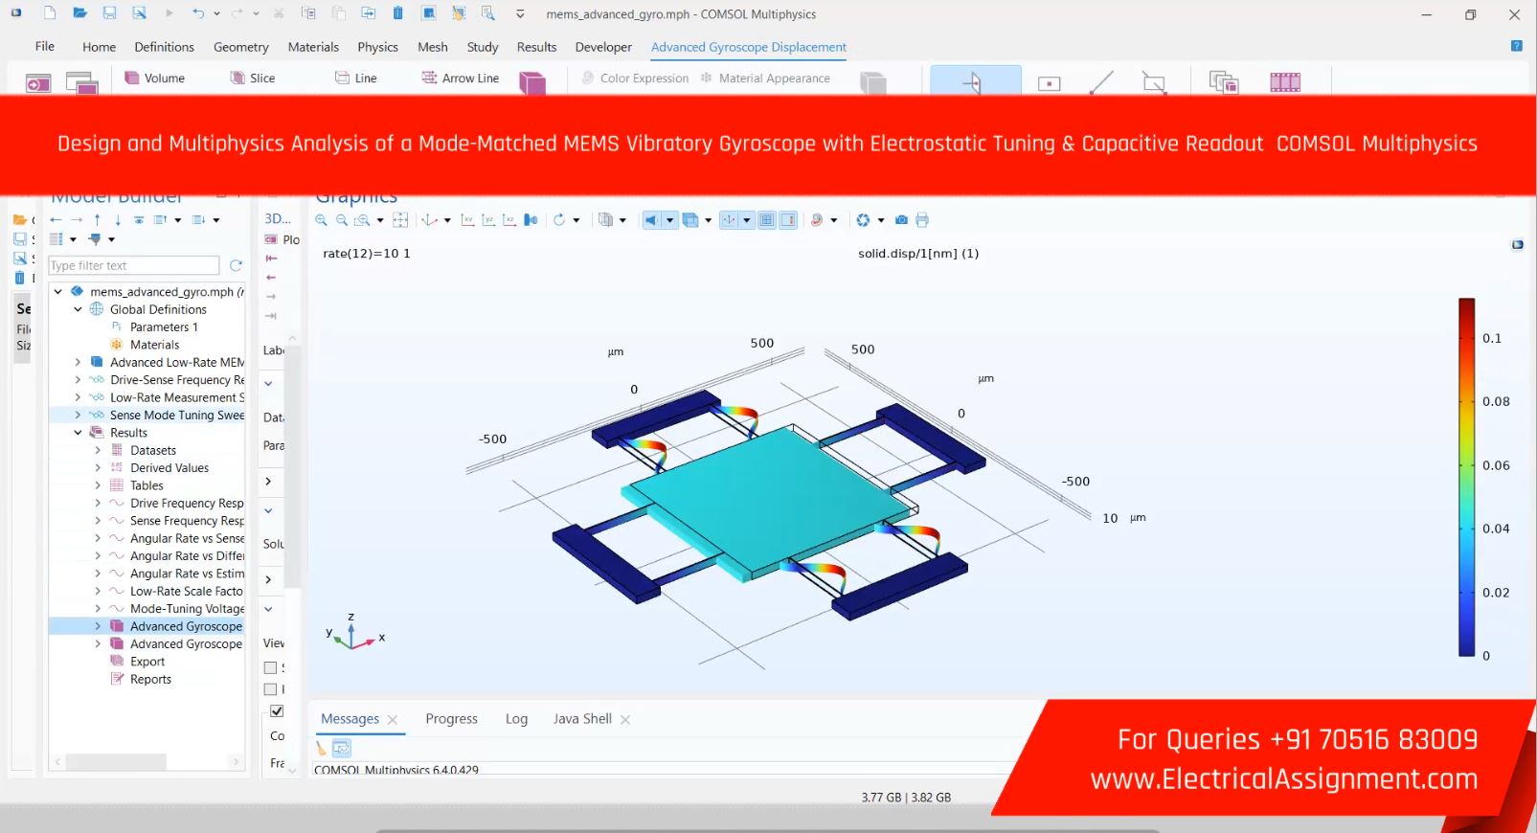Open customize quick access toolbar dropdown
1537x833 pixels.
tap(520, 13)
